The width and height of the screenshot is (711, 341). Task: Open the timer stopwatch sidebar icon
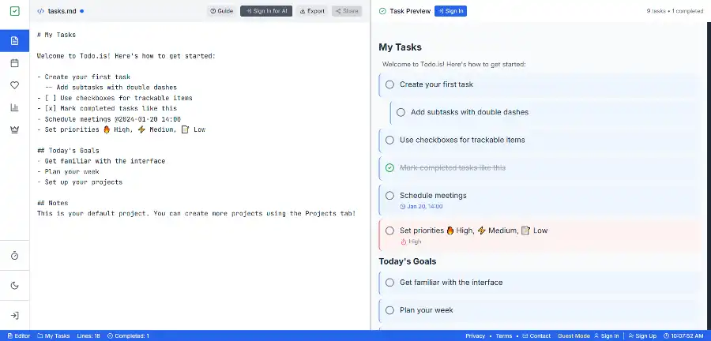point(14,256)
